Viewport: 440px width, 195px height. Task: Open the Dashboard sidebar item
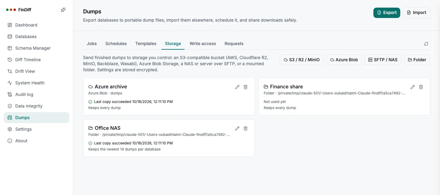tap(36, 25)
